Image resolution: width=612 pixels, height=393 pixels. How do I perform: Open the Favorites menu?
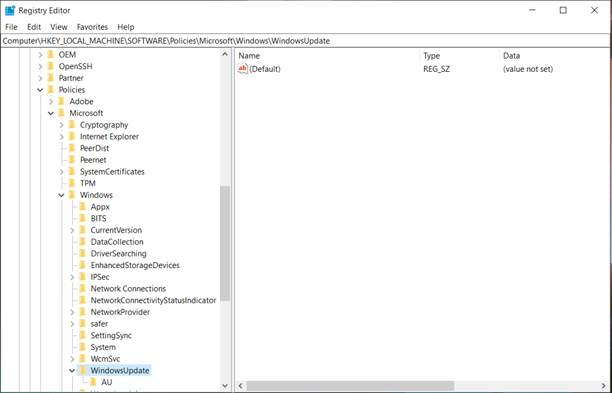tap(92, 27)
